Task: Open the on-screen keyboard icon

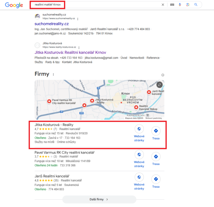Action: point(172,5)
